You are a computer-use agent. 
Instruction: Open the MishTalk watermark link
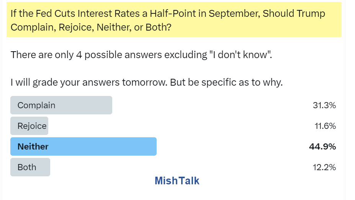(x=177, y=181)
